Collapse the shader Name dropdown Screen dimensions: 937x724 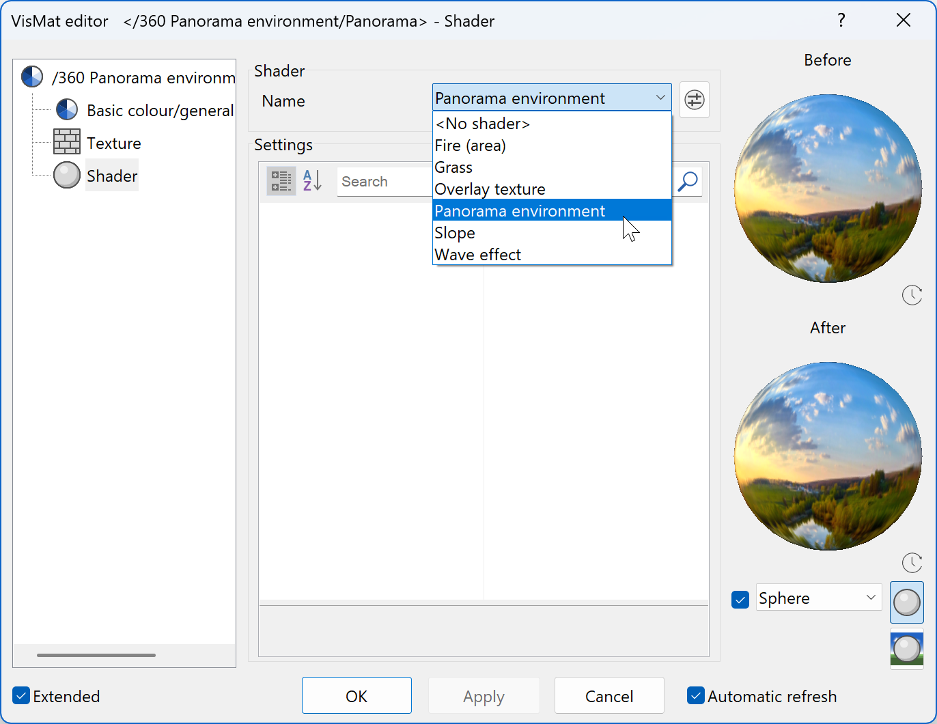click(660, 98)
